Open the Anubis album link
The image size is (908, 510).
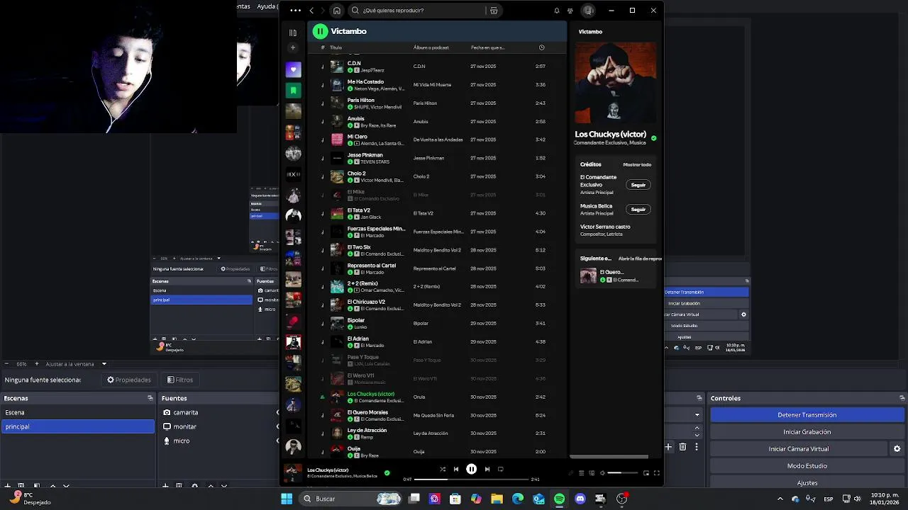point(421,122)
